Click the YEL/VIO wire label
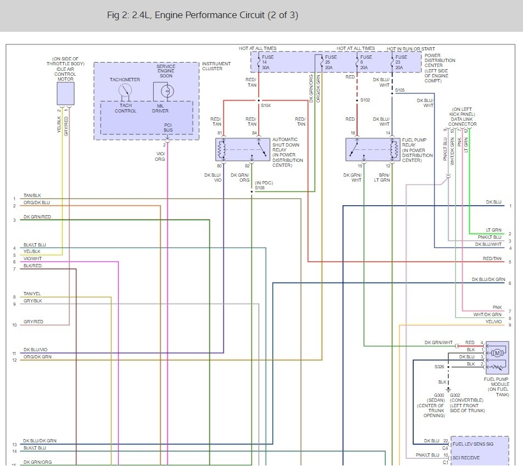 click(x=493, y=322)
